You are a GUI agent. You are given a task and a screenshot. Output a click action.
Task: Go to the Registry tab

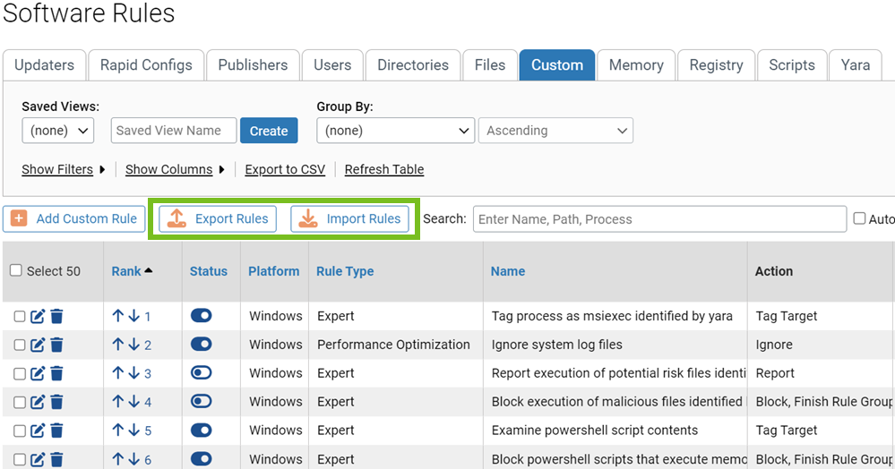click(x=717, y=65)
